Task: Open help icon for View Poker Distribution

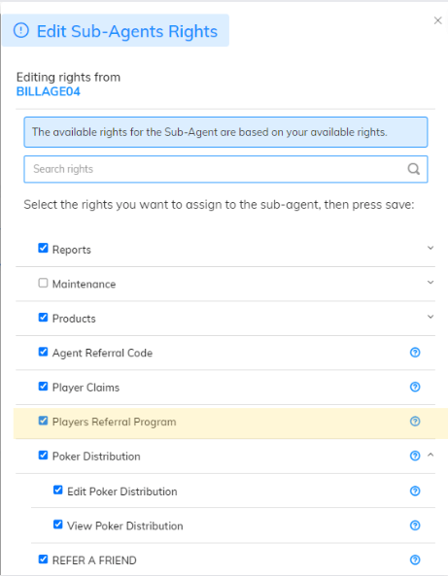Action: (x=415, y=525)
